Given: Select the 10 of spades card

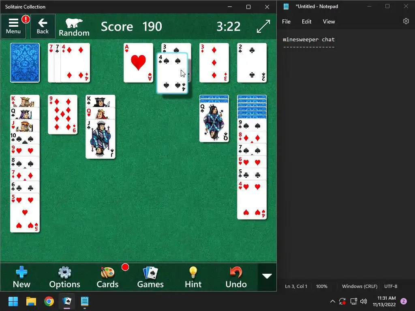Looking at the screenshot, I should point(25,138).
